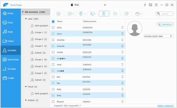Viewport: 177px width, 108px height.
Task: Click device icon in Bleuenn row
Action: click(x=122, y=102)
